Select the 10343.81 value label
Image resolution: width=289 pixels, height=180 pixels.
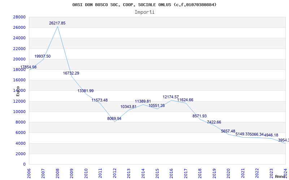coord(128,107)
